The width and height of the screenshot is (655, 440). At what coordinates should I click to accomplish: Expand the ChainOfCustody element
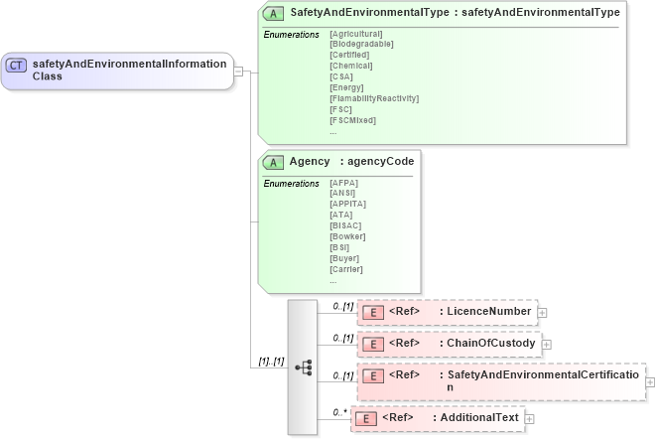pyautogui.click(x=547, y=345)
